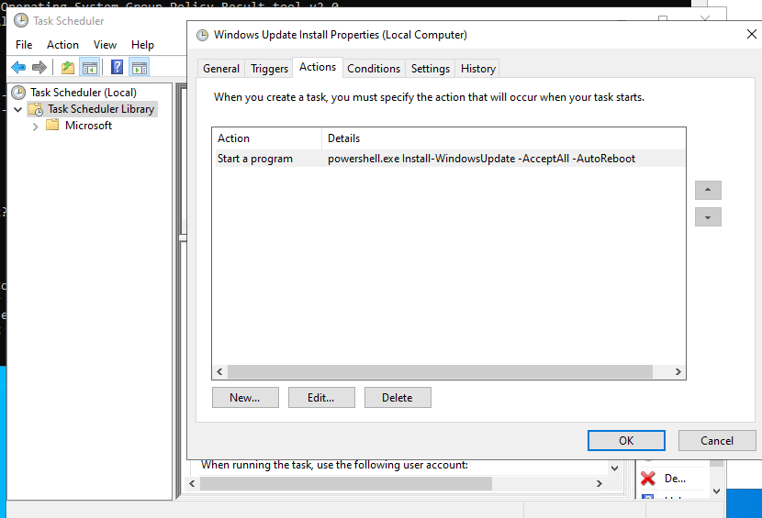Open the blue help question mark icon
The height and width of the screenshot is (518, 762).
click(x=118, y=67)
